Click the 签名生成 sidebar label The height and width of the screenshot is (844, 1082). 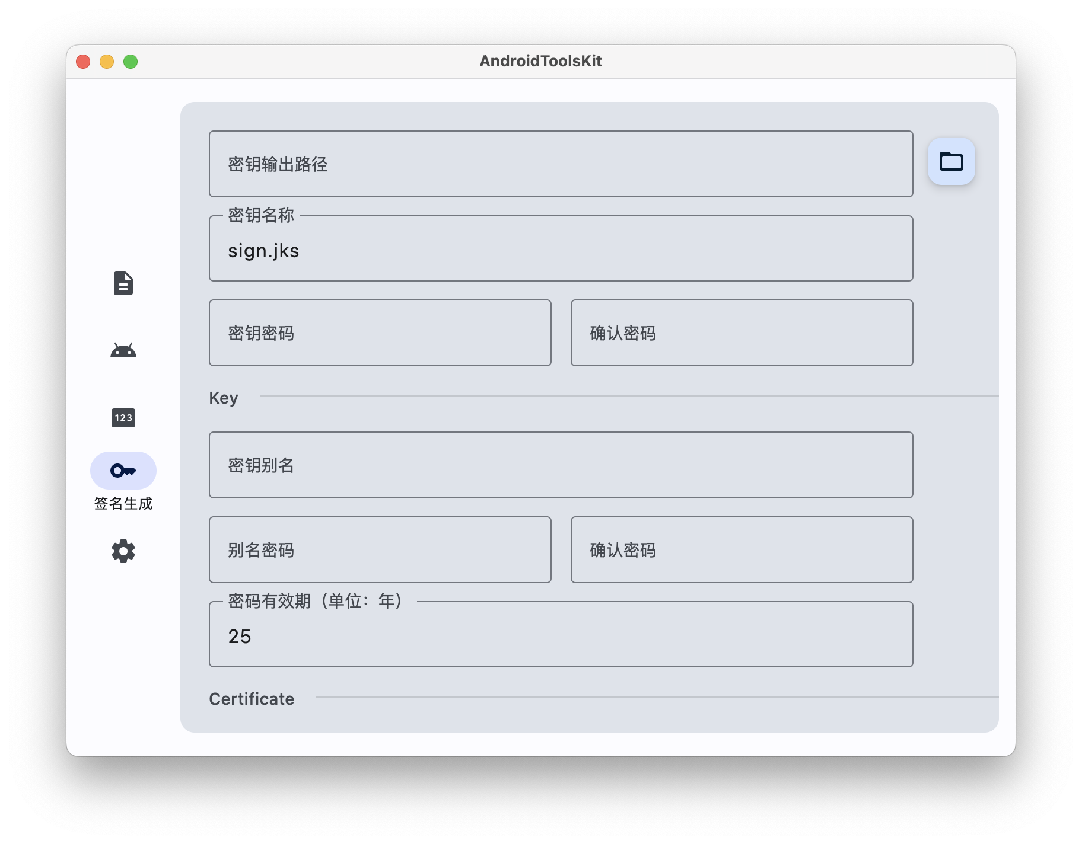pyautogui.click(x=123, y=503)
